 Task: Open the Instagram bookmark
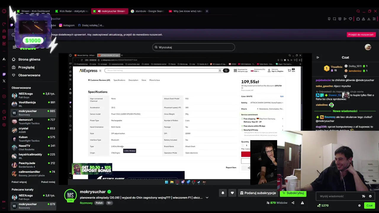pos(67,25)
